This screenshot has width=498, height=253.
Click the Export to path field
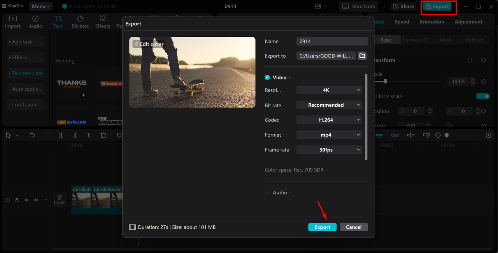click(326, 56)
